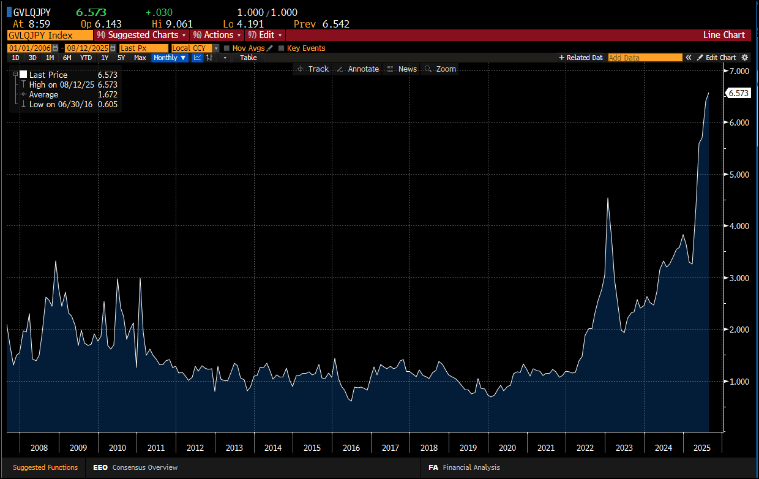Click the Add Data input field
The height and width of the screenshot is (479, 759).
coord(645,58)
